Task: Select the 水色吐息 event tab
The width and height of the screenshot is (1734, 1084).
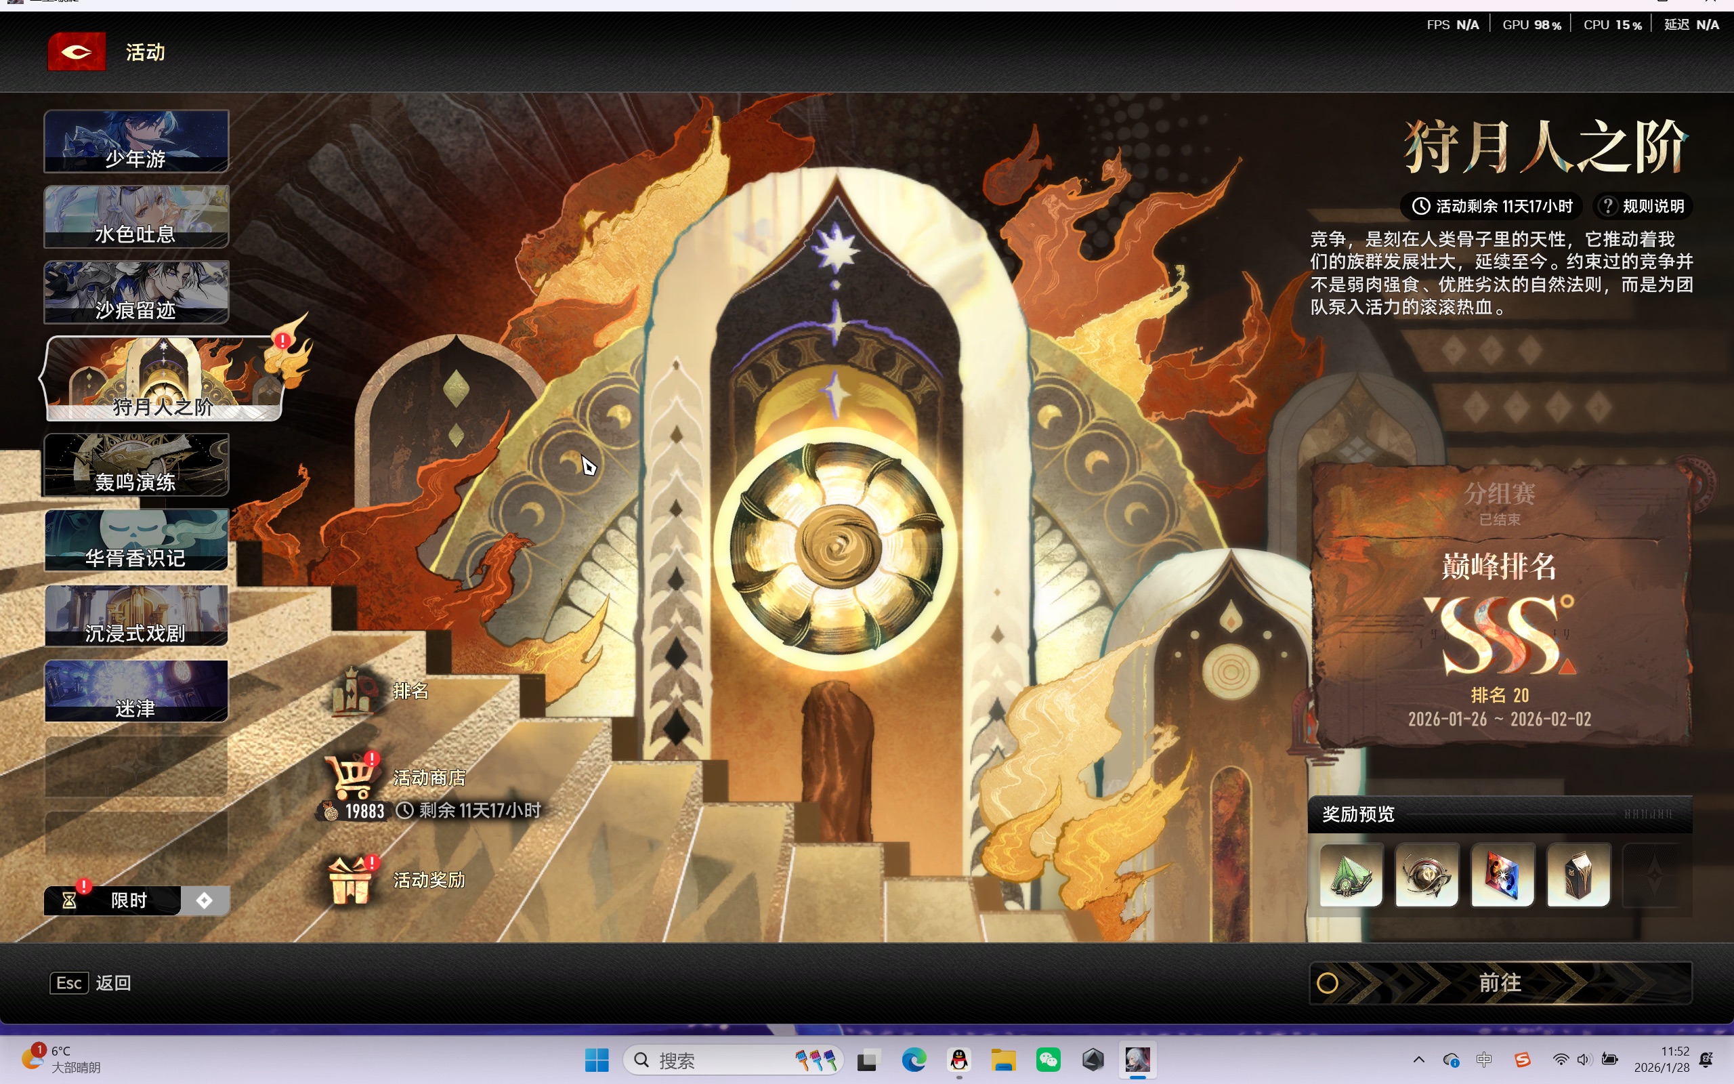Action: click(x=136, y=217)
